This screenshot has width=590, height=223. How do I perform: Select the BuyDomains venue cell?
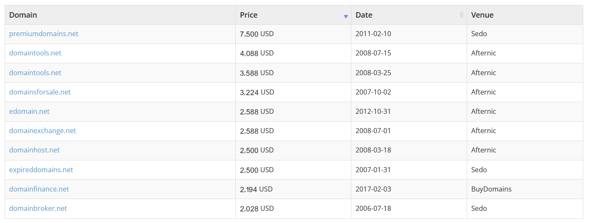(525, 189)
